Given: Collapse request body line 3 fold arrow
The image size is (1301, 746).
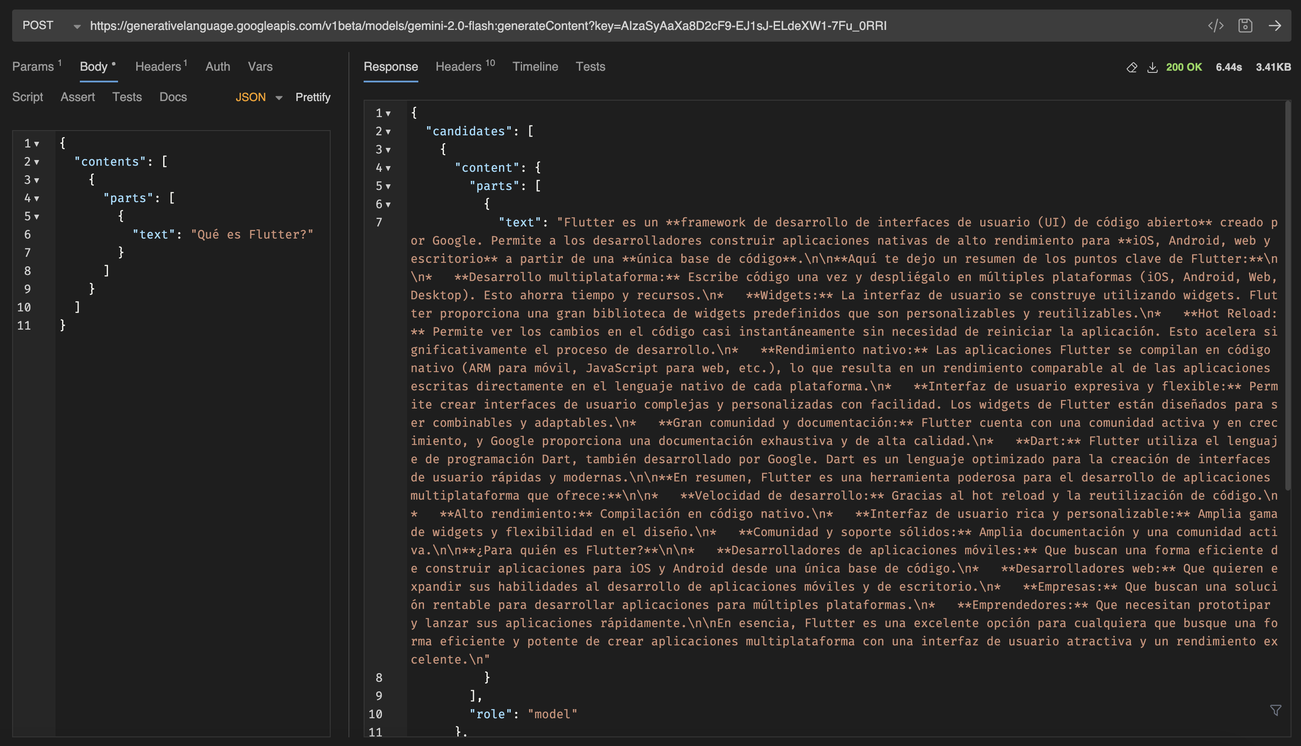Looking at the screenshot, I should click(36, 180).
